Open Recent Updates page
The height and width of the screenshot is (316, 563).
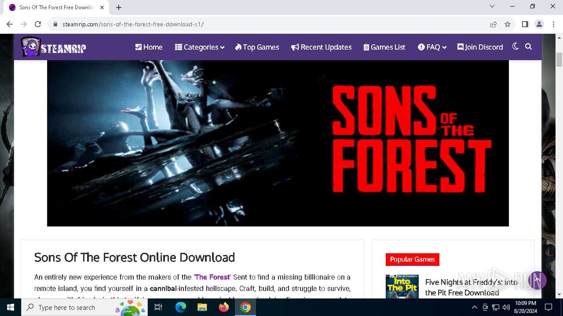(321, 47)
